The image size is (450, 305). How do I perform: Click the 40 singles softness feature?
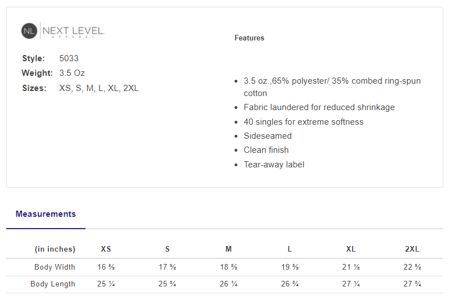304,122
